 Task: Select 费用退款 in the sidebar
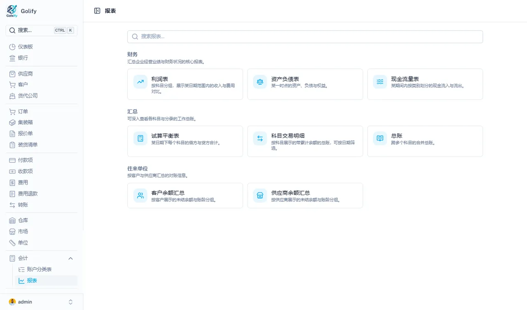42,193
